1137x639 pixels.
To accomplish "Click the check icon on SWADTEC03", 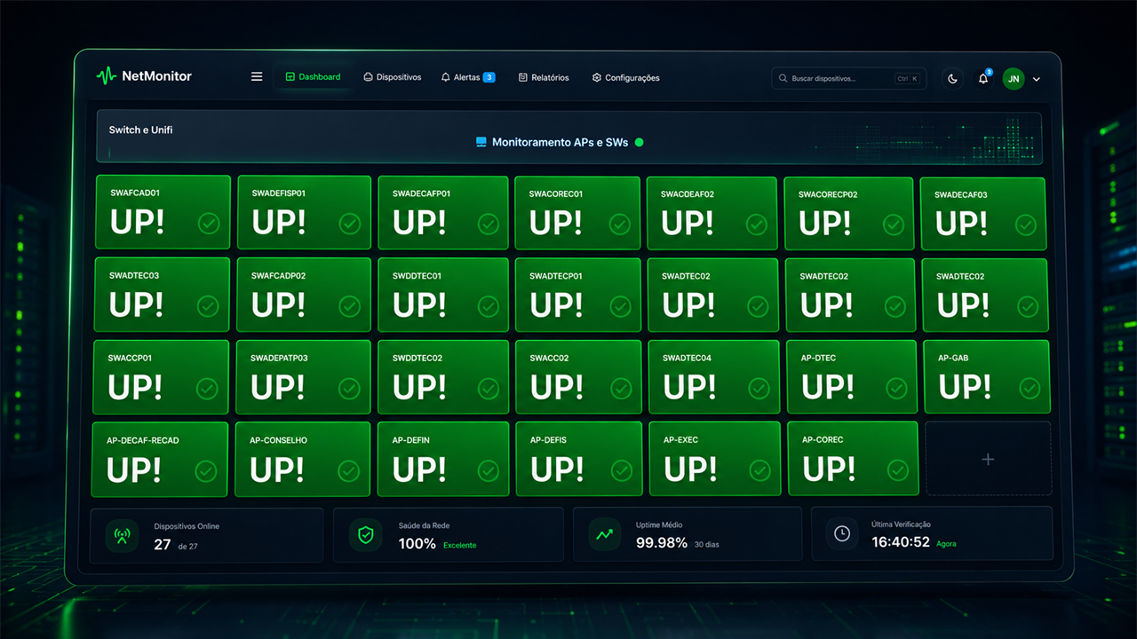I will (208, 306).
